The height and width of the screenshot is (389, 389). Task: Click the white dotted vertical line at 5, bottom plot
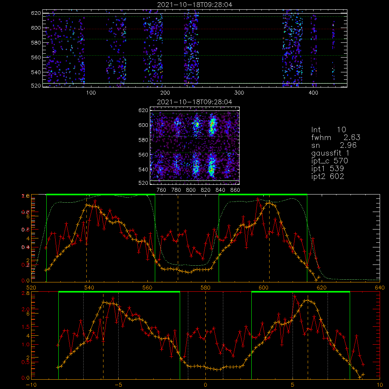293,335
